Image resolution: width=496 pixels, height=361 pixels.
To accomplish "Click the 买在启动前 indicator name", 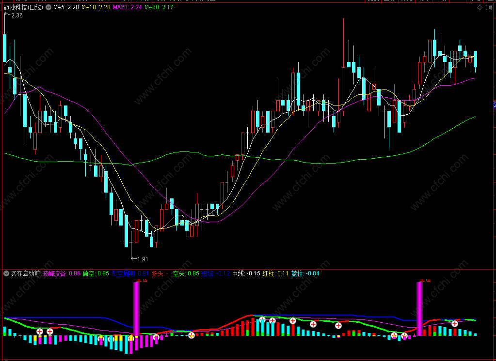I will tap(25, 273).
